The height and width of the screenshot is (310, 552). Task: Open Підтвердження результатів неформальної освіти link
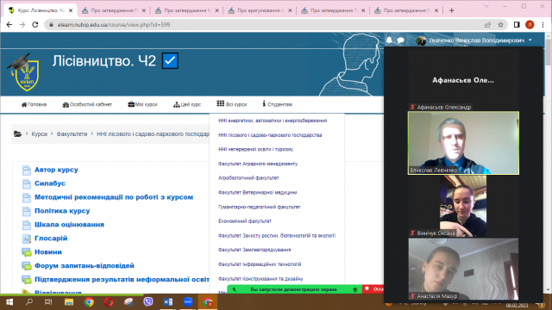click(122, 280)
